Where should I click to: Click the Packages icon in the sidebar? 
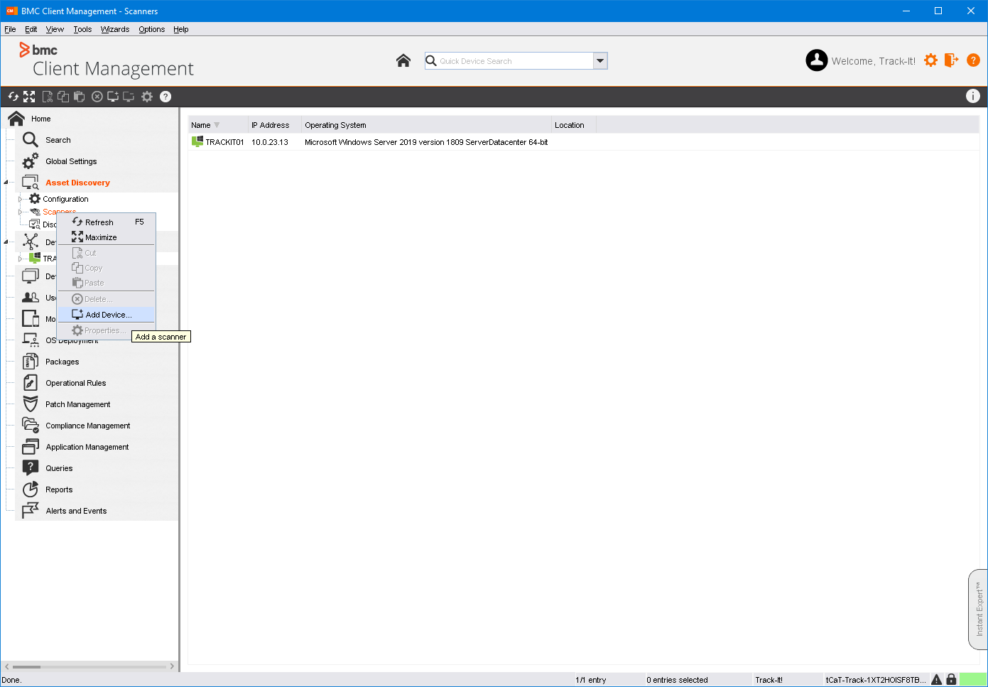[x=31, y=362]
